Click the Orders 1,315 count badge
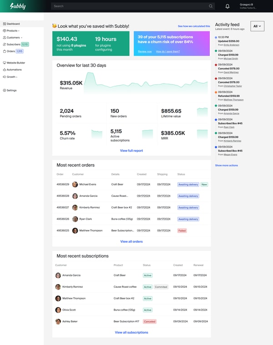273x345 pixels. point(20,51)
